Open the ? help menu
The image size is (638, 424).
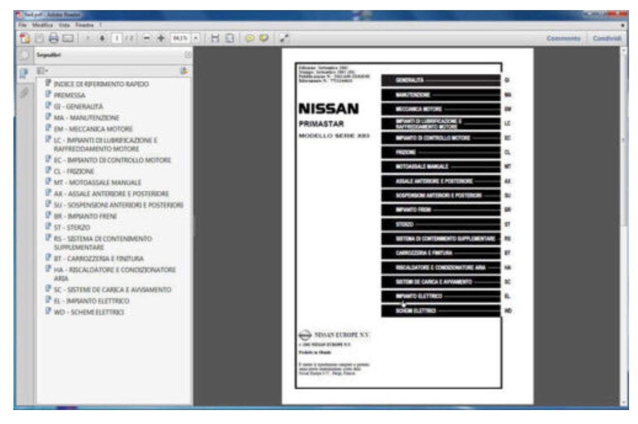(101, 25)
